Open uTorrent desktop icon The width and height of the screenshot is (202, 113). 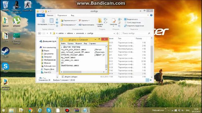(17, 22)
